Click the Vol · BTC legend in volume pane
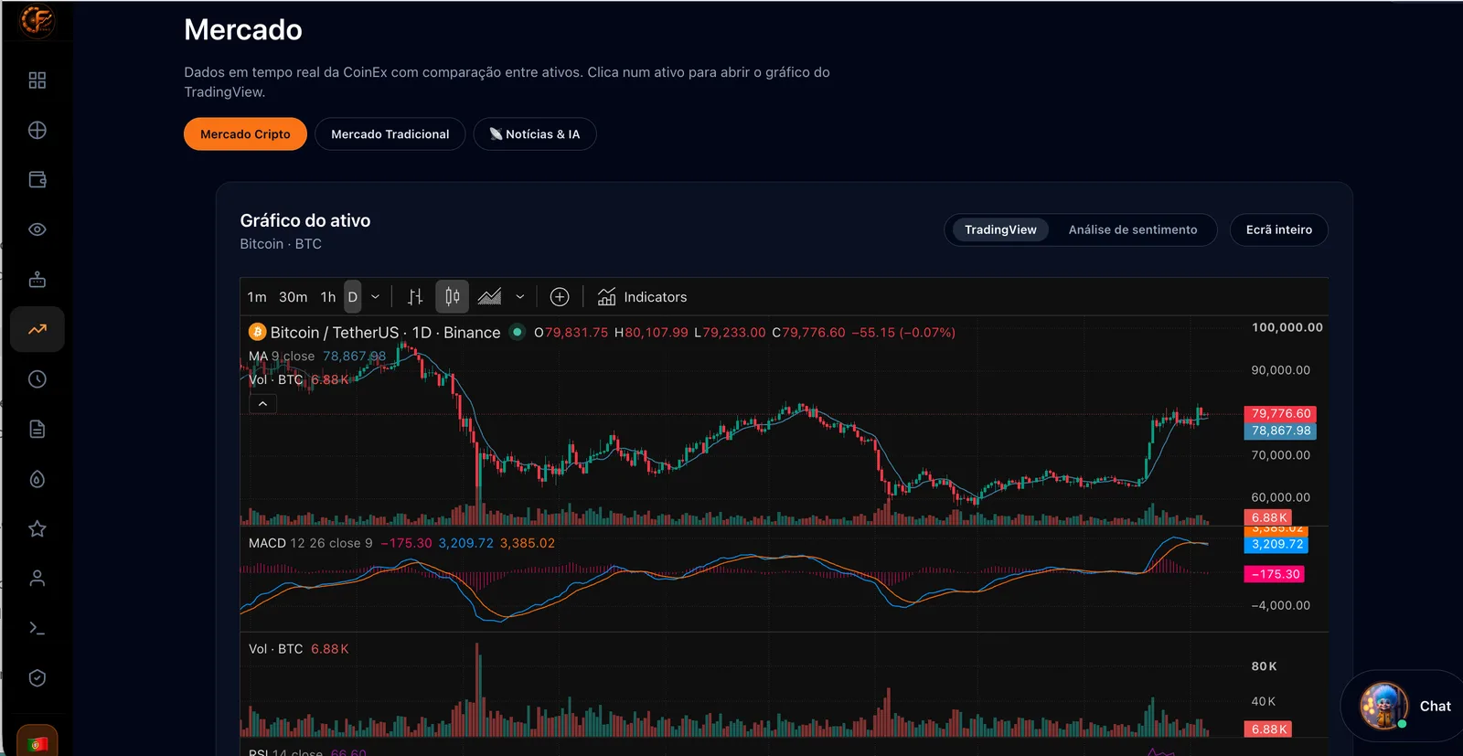This screenshot has height=756, width=1463. click(x=276, y=649)
